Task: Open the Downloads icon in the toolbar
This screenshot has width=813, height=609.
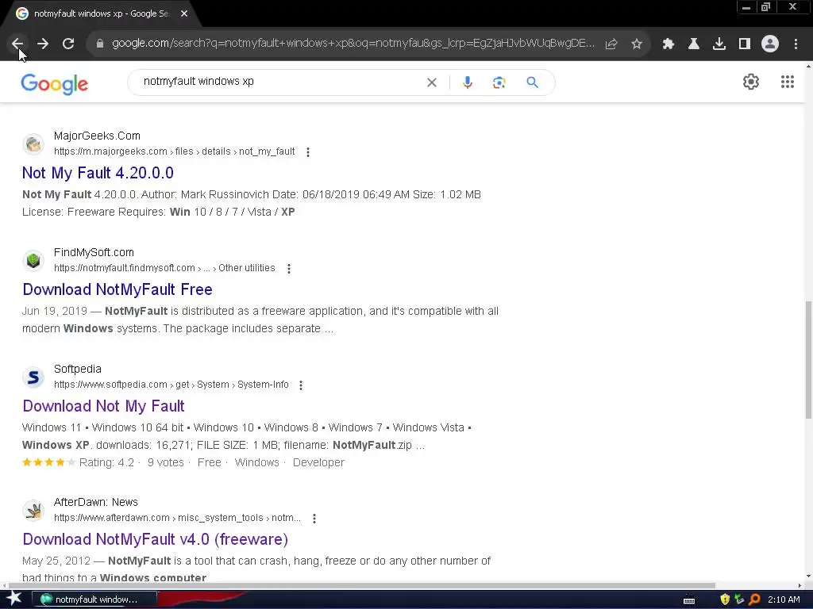Action: pos(719,44)
